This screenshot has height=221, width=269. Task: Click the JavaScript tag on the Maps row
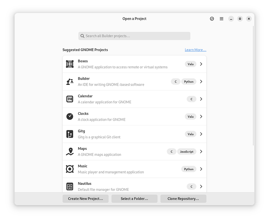tap(187, 151)
